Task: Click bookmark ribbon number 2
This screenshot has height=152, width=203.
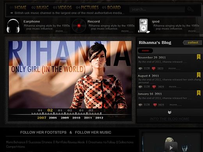Action: click(198, 75)
